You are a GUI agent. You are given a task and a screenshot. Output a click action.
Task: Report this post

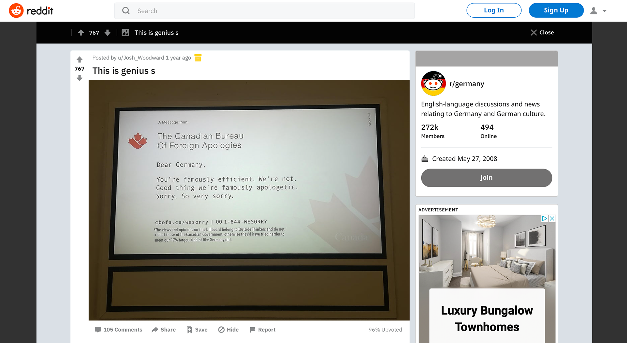pos(263,330)
